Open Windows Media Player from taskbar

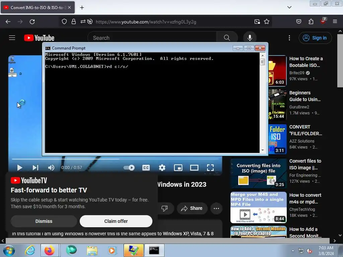[112, 250]
